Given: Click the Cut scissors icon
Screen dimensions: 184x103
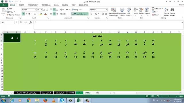Looking at the screenshot, I should (x=8, y=9).
